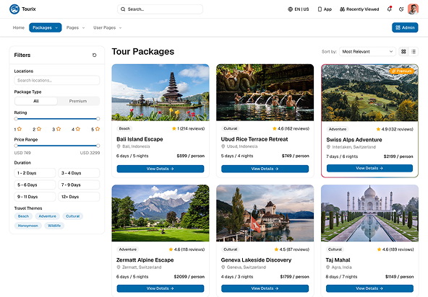Click the Price Range minimum handle
This screenshot has width=428, height=297.
16,146
